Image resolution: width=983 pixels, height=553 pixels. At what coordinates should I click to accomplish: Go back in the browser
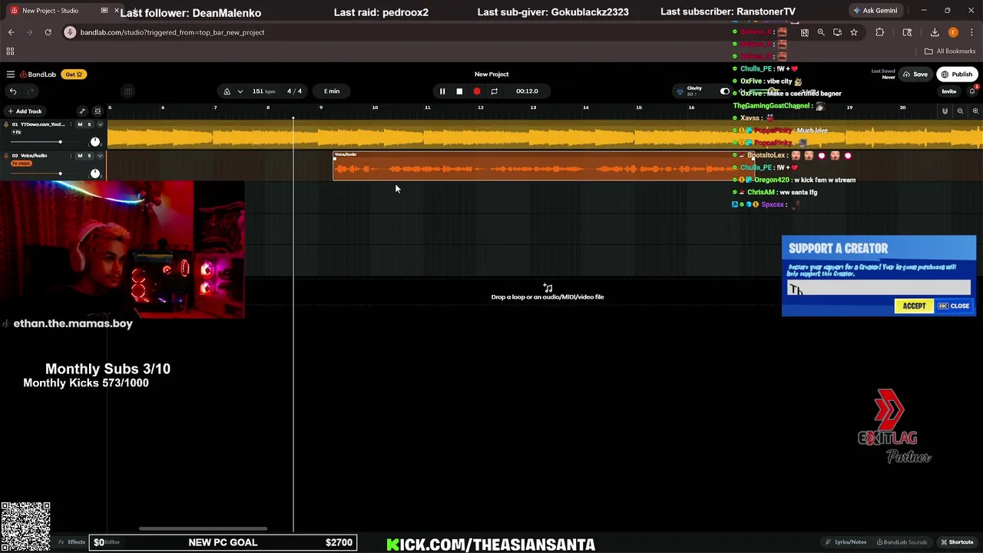(12, 32)
